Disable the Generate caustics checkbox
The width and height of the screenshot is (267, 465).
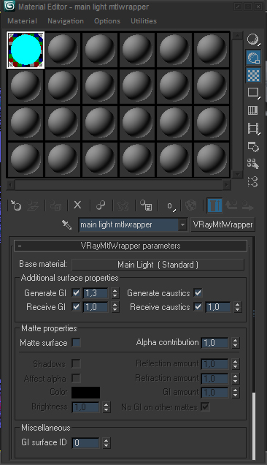(198, 293)
